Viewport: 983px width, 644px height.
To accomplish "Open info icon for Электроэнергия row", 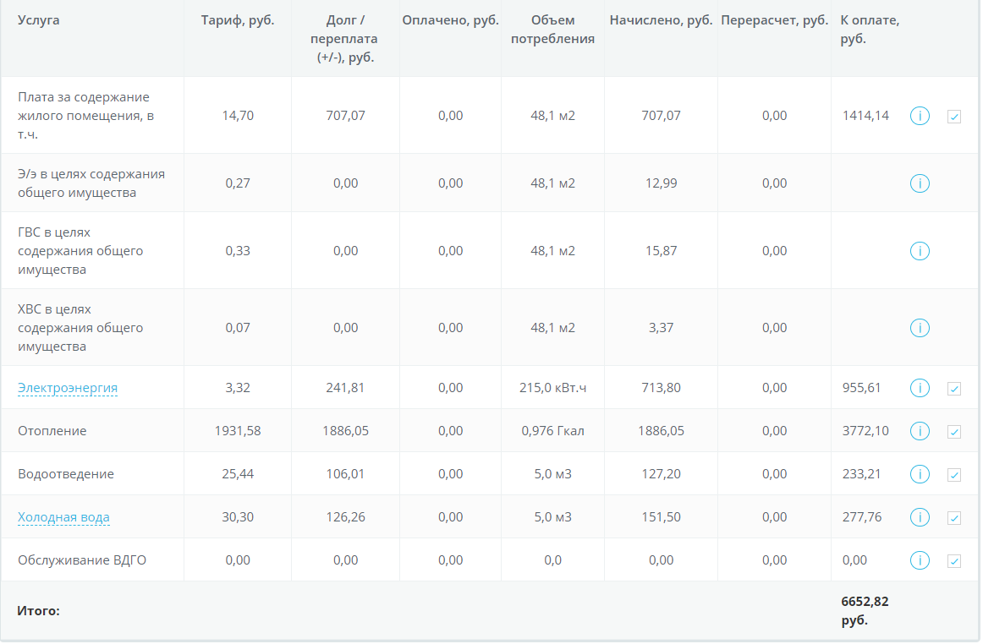I will (920, 388).
